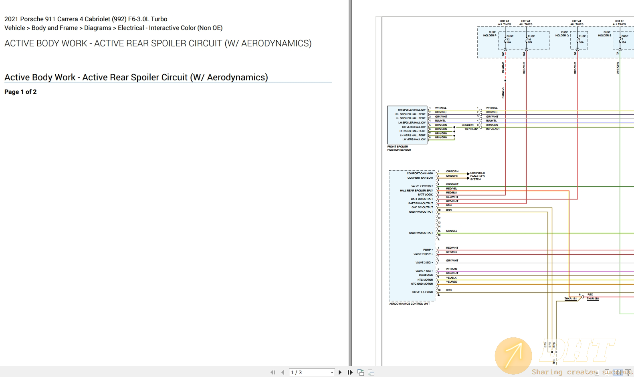
Task: Click the YEL/RED wire label
Action: (x=452, y=282)
